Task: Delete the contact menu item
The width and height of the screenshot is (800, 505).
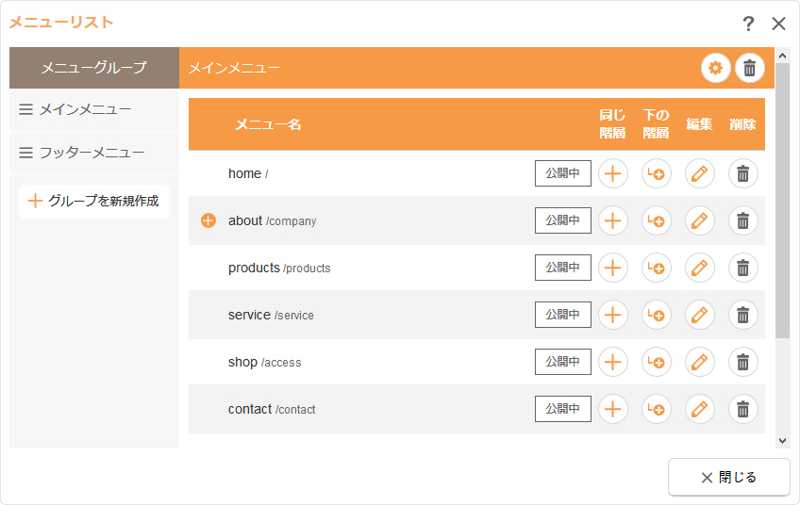Action: point(742,409)
